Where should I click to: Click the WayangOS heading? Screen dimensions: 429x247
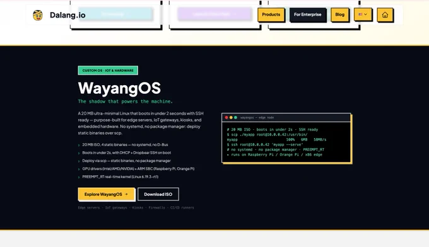(119, 88)
